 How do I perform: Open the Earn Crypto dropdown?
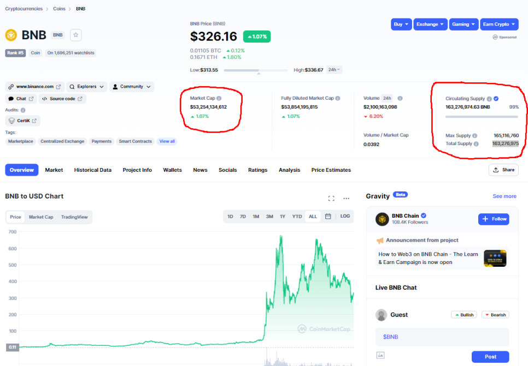coord(499,24)
